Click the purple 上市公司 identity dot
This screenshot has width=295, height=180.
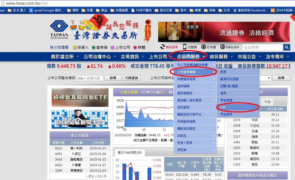[x=113, y=47]
